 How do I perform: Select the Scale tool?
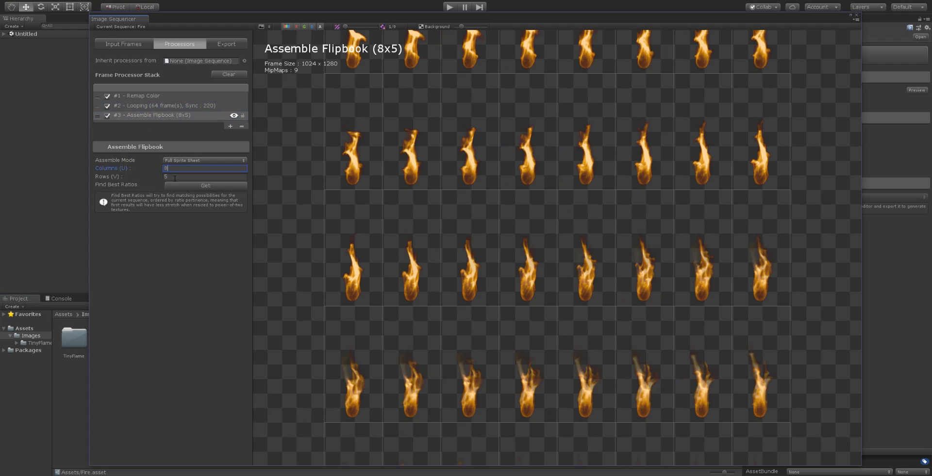pos(55,7)
